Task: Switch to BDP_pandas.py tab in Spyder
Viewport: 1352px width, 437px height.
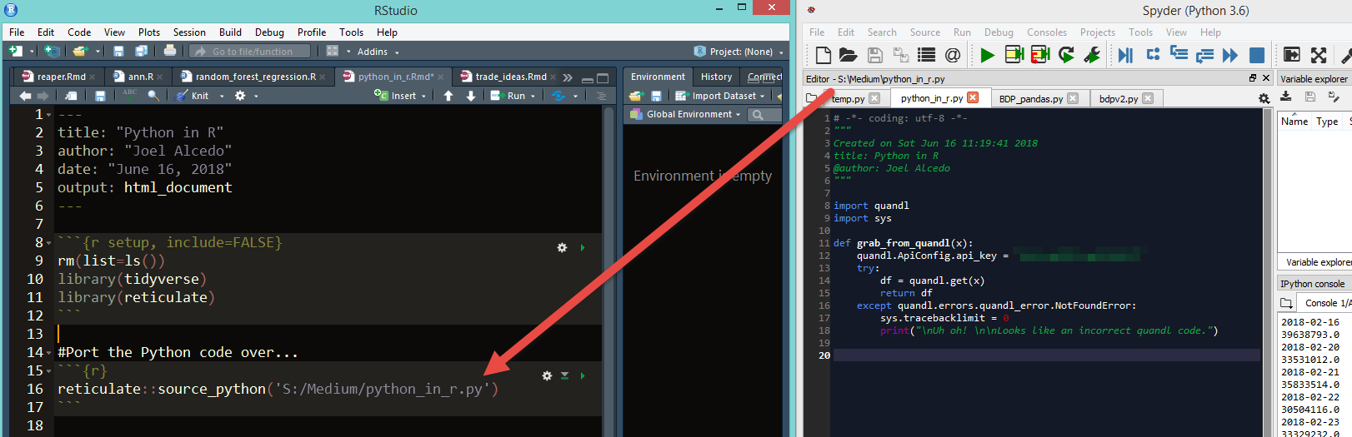Action: tap(1038, 98)
